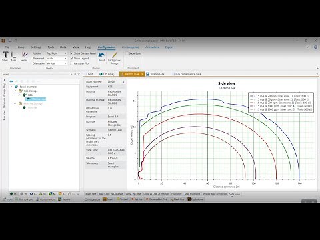Screen dimensions: 320x240
Task: Open the Animation ribbon tab
Action: (x=152, y=47)
